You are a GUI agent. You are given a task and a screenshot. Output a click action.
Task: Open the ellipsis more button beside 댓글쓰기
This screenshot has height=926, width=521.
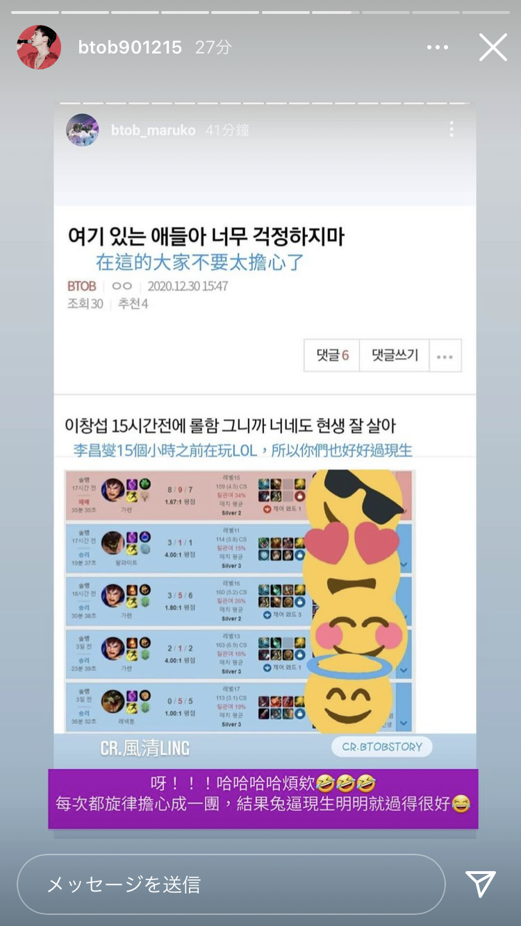pos(445,355)
